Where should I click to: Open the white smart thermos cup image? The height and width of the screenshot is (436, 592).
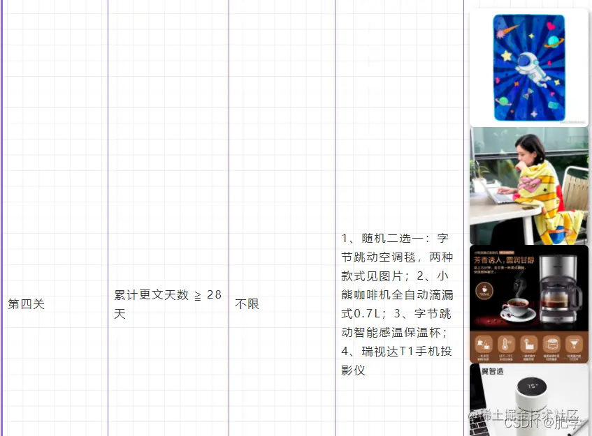pos(529,400)
